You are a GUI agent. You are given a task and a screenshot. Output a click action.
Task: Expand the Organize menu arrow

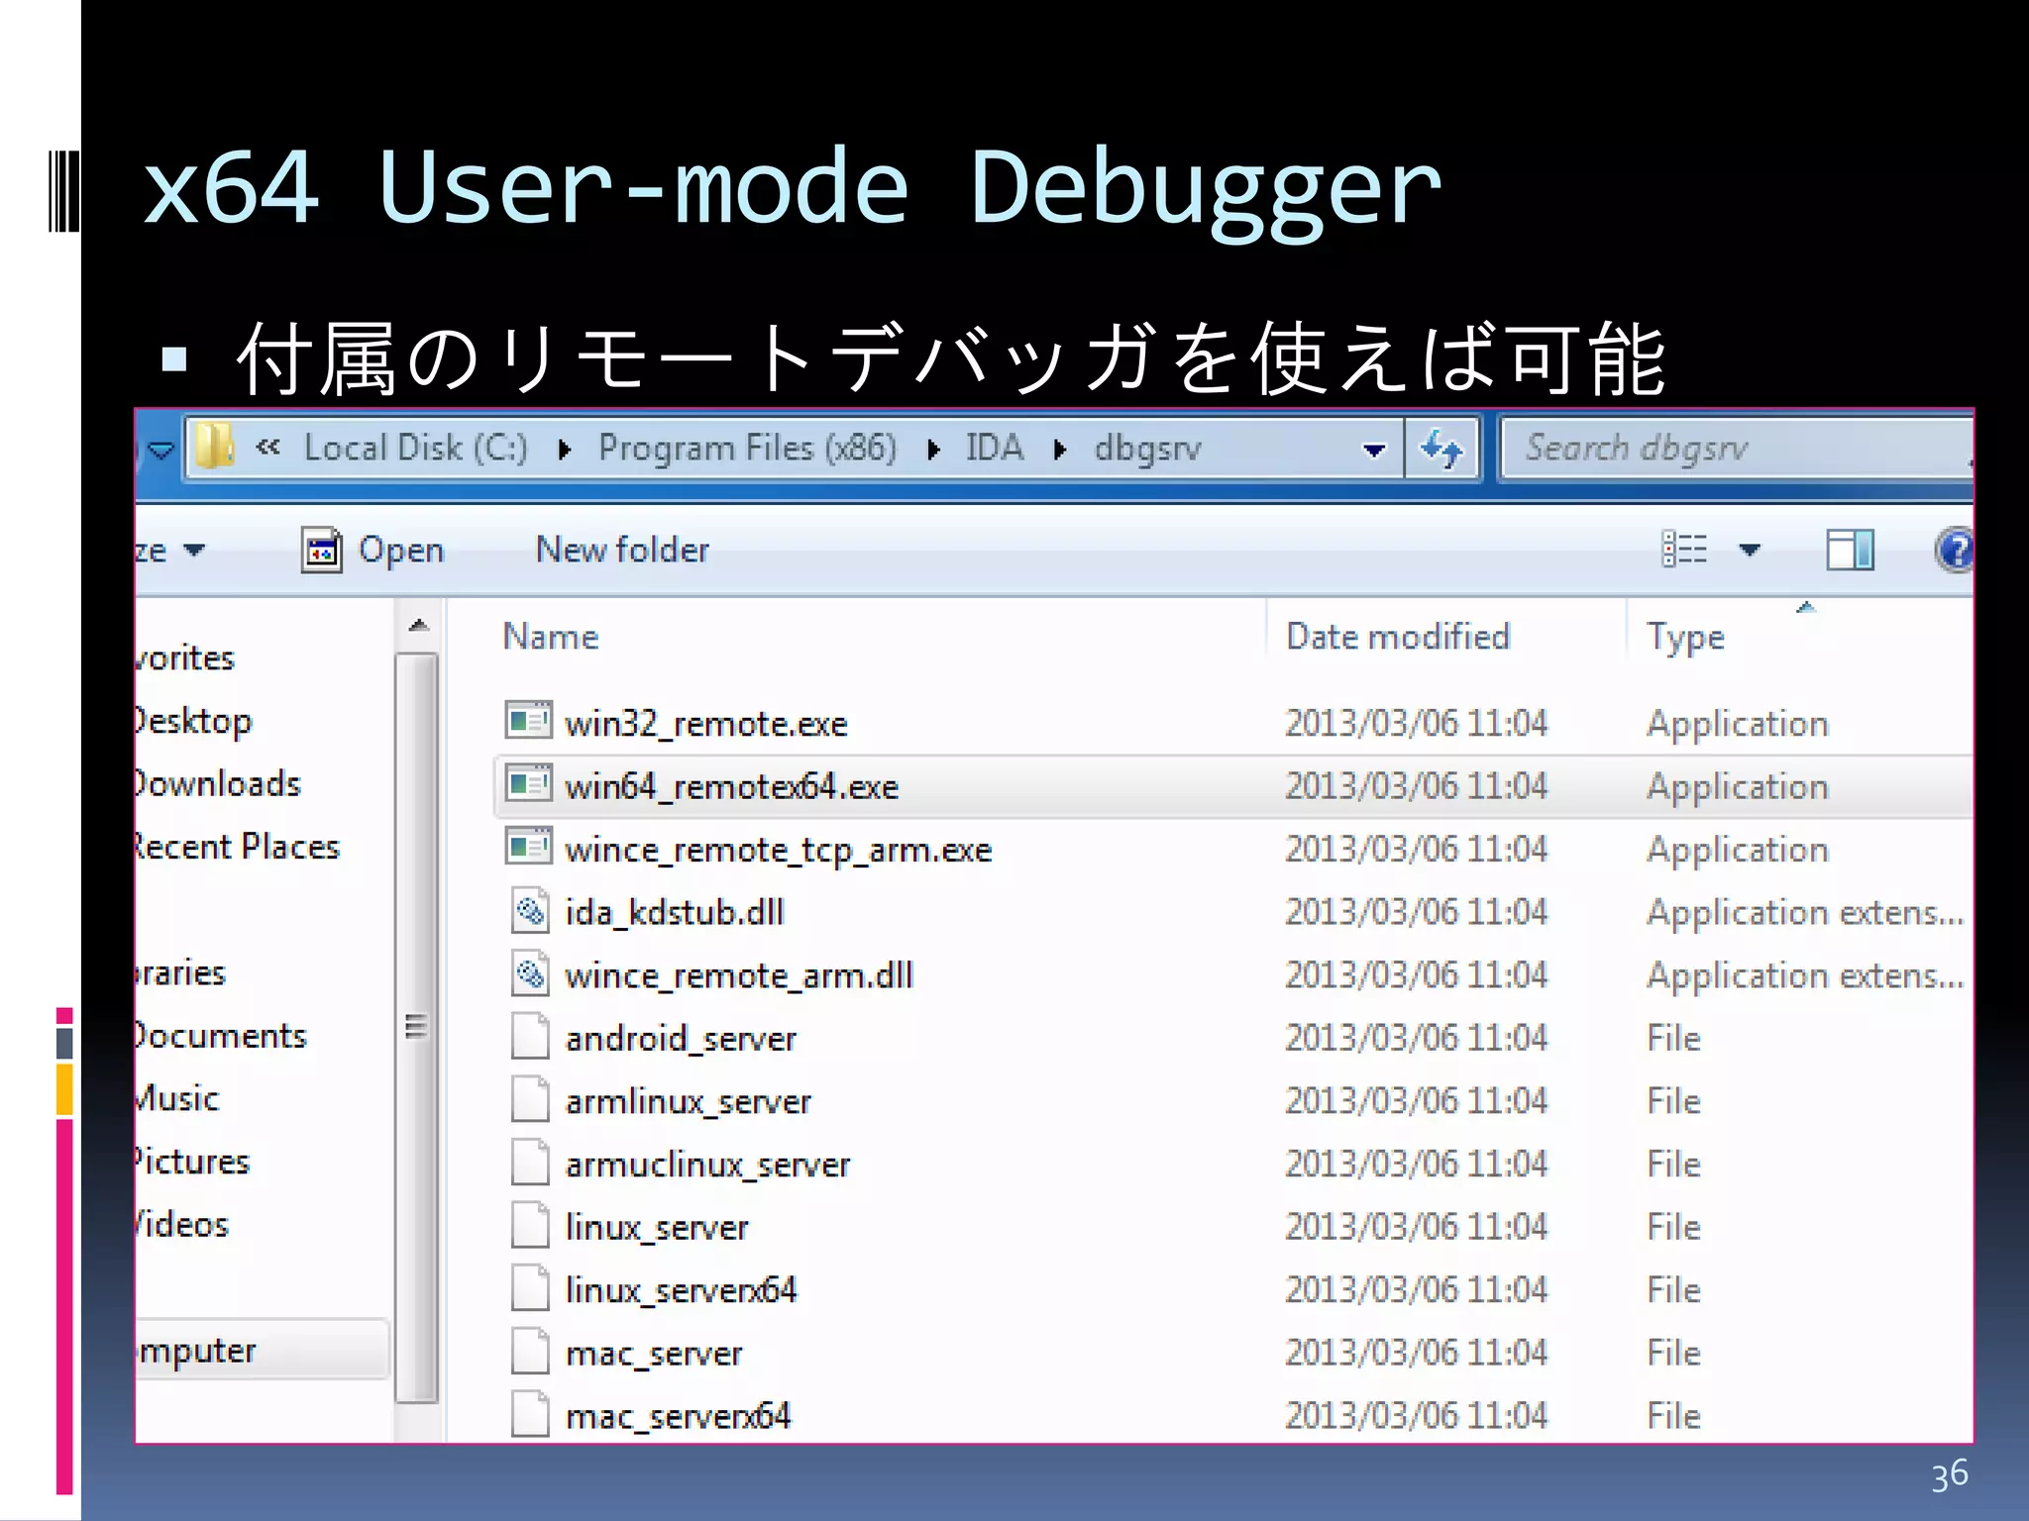(x=194, y=550)
